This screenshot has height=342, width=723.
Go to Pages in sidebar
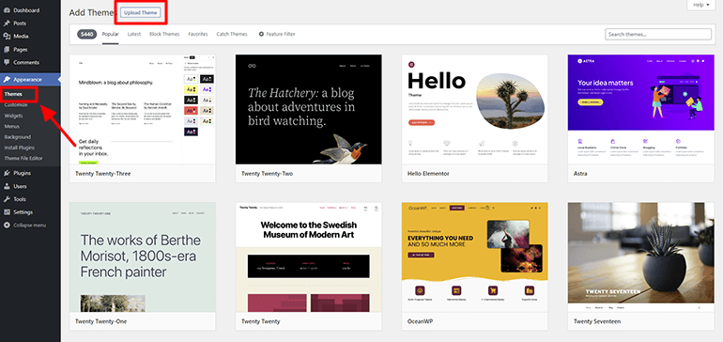coord(21,50)
